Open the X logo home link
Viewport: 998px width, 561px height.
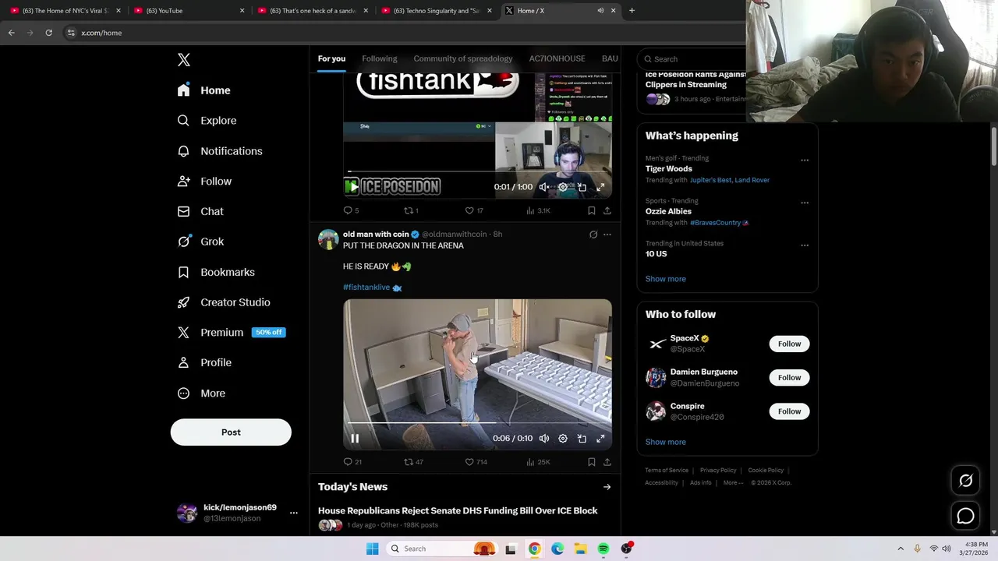184,60
